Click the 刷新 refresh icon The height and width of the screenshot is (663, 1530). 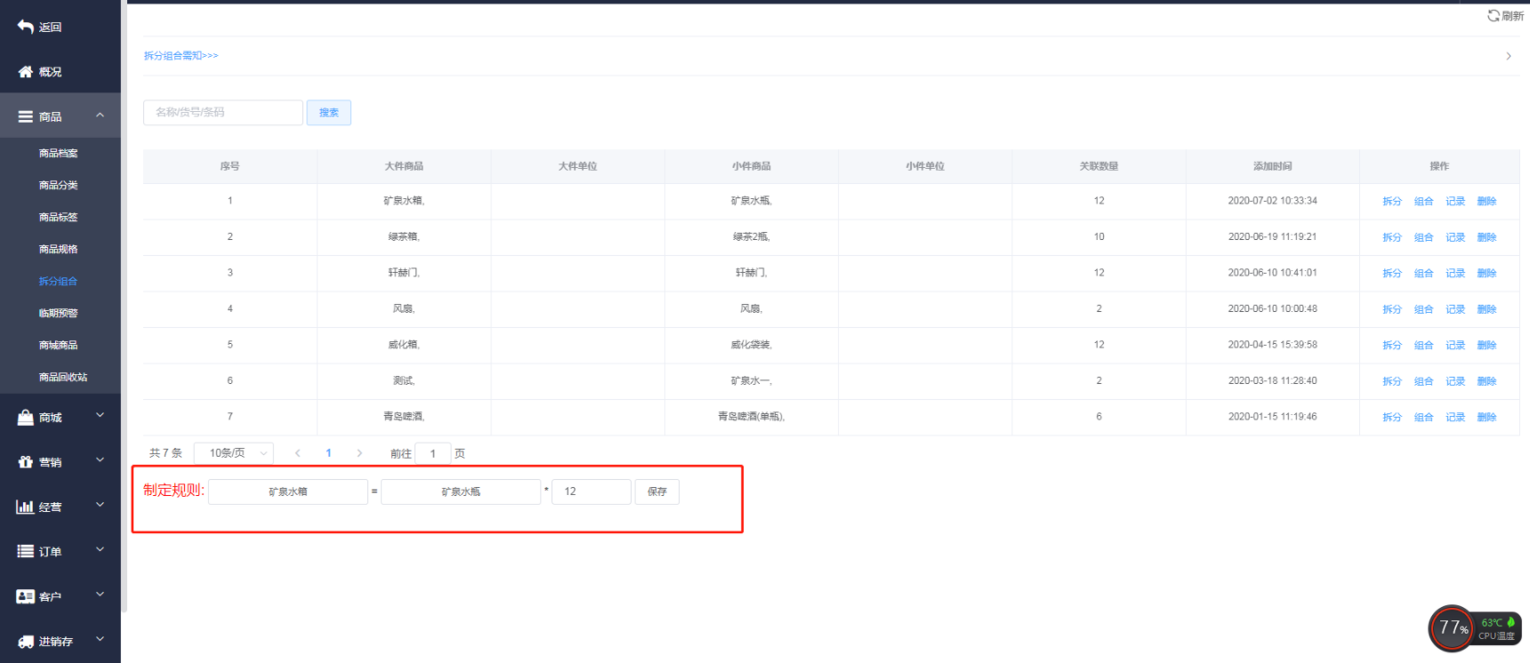pyautogui.click(x=1494, y=16)
